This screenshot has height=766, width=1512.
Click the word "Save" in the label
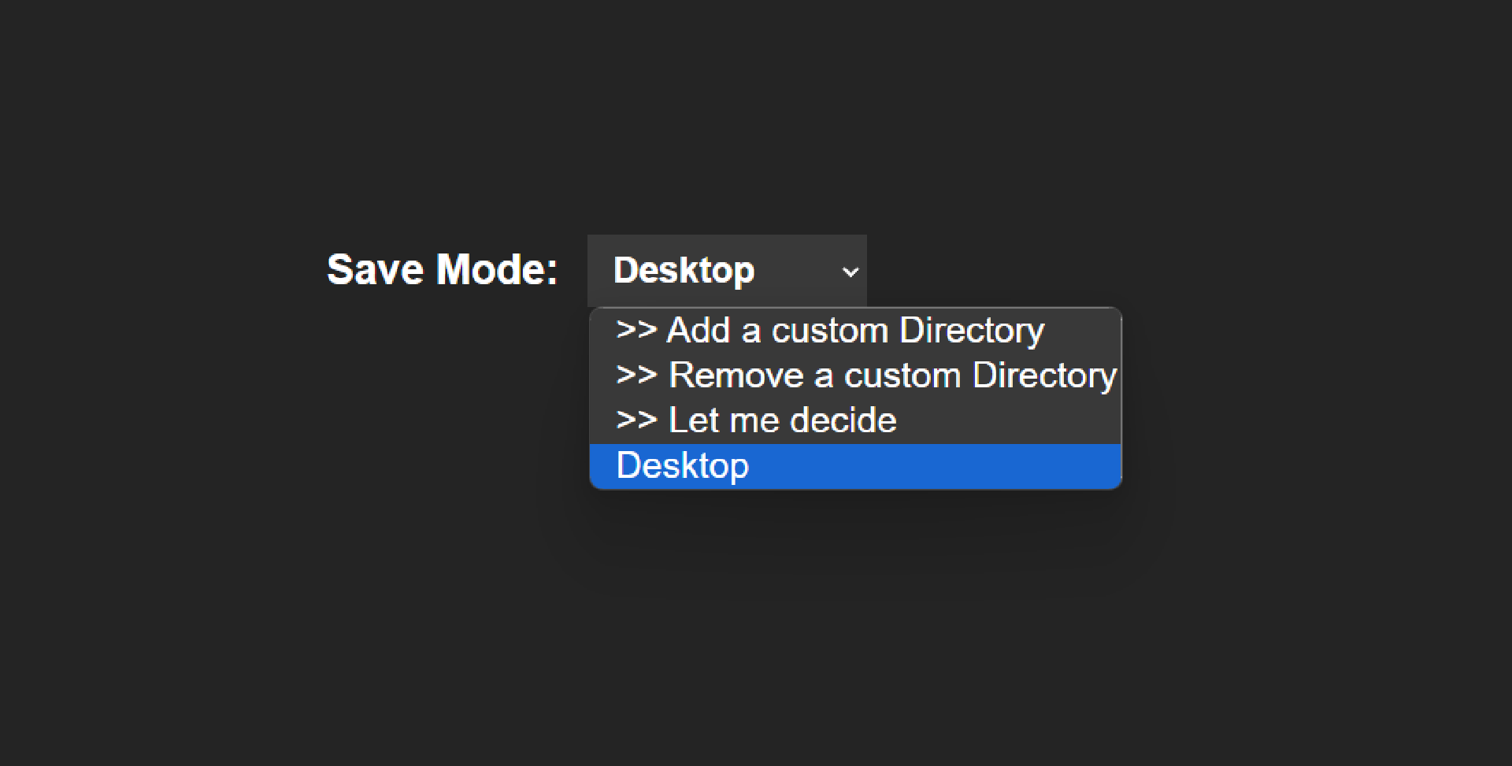tap(376, 270)
